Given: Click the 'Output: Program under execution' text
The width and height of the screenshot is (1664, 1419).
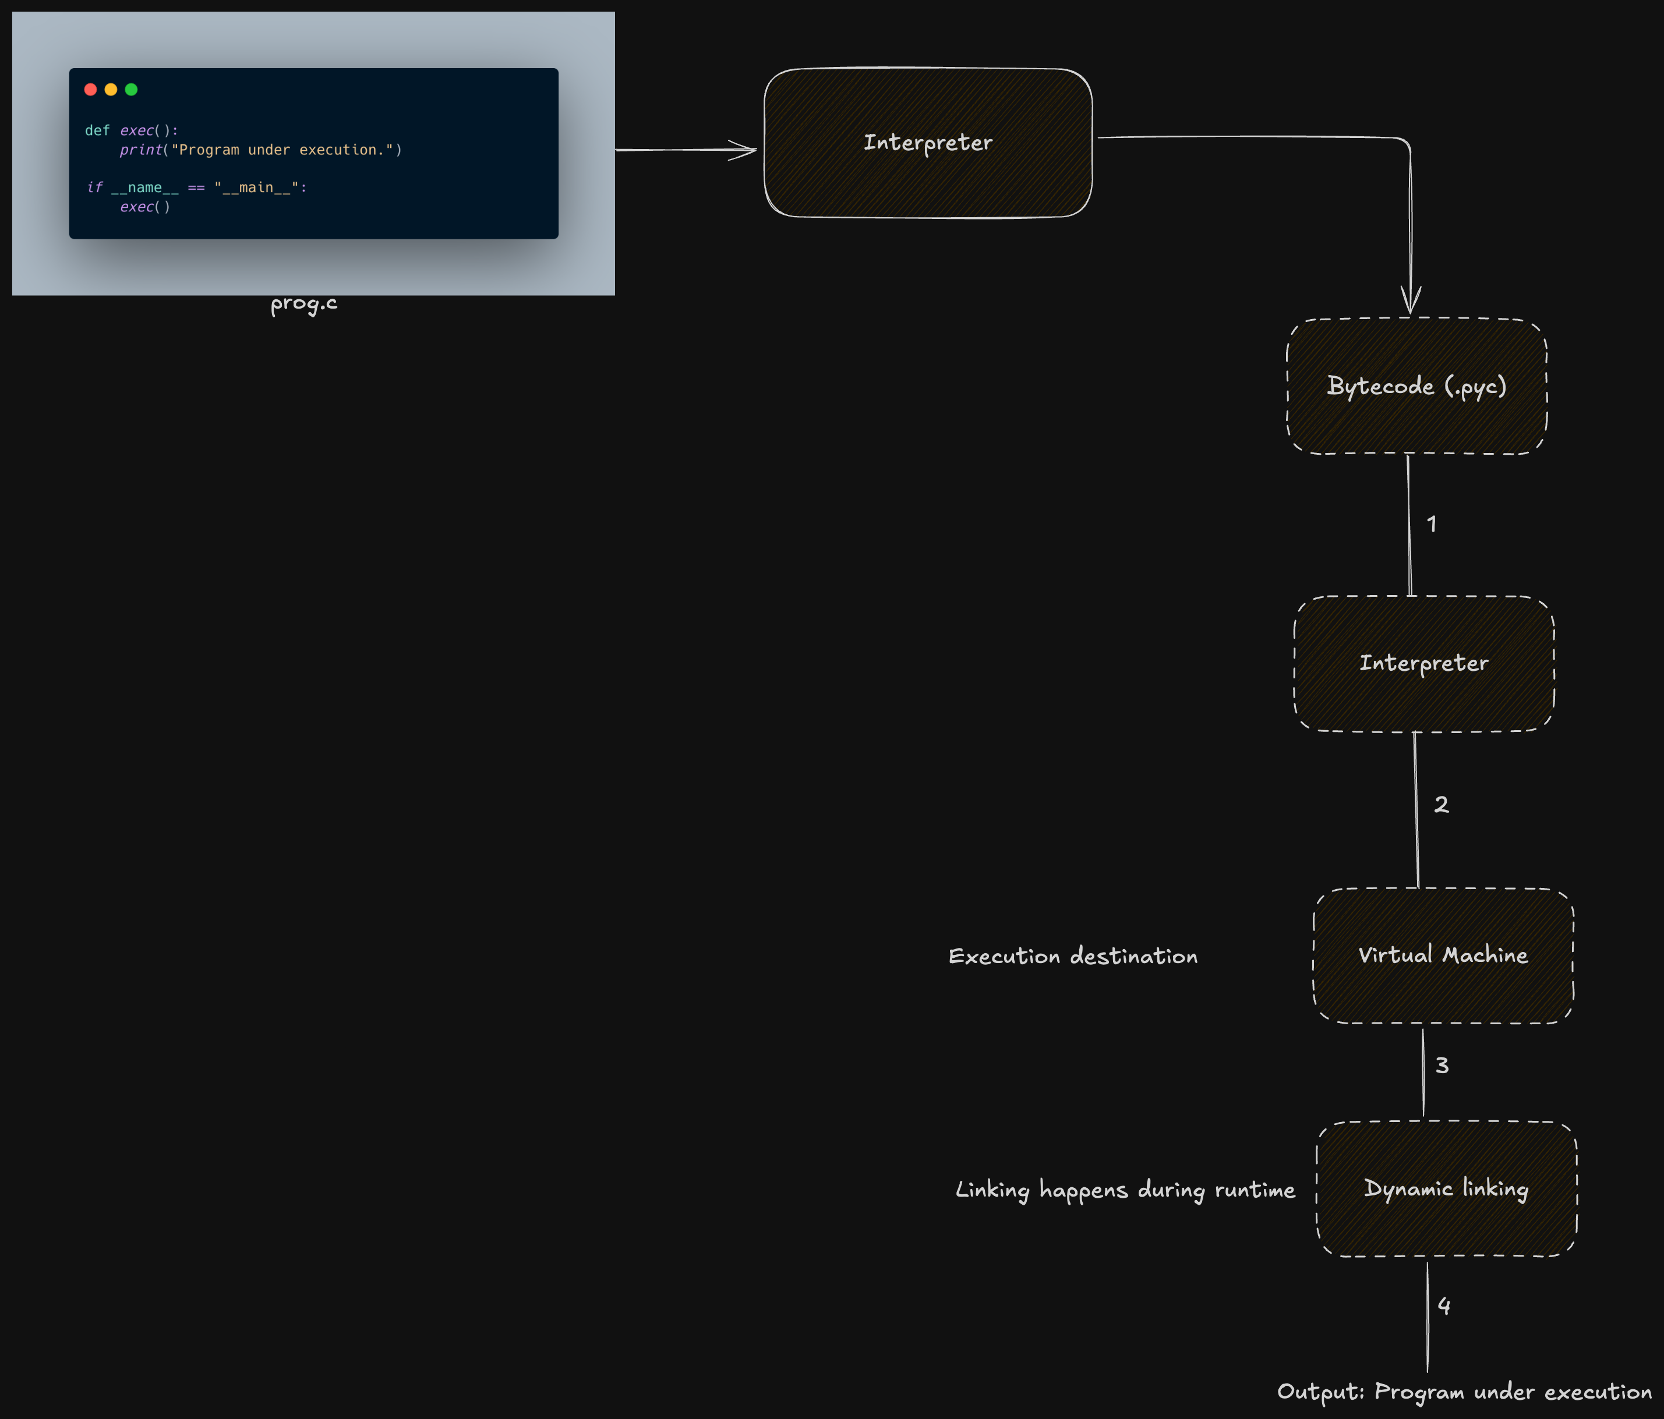Looking at the screenshot, I should coord(1464,1392).
